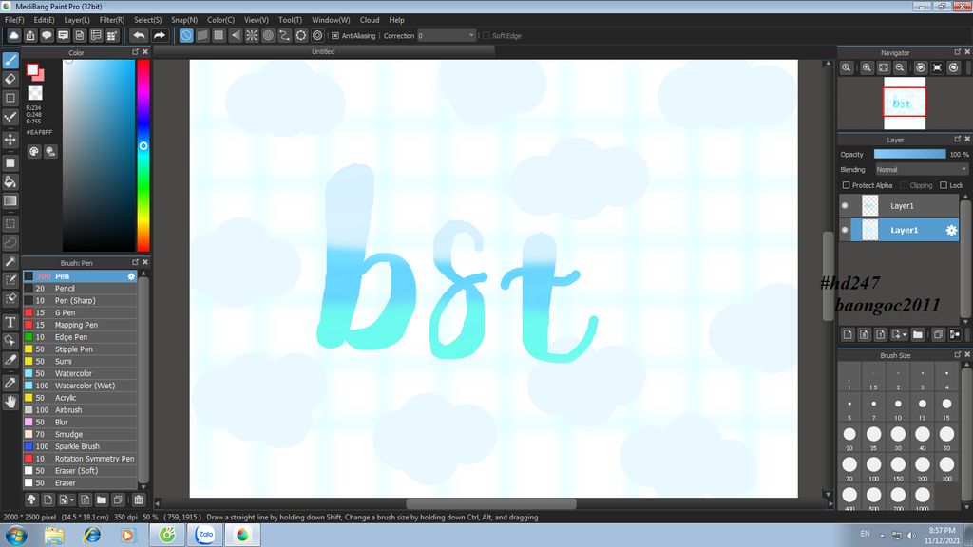Open the Layer menu
The width and height of the screenshot is (973, 547).
pos(77,20)
